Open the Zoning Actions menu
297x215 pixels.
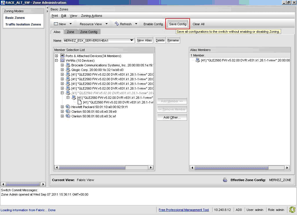click(91, 16)
